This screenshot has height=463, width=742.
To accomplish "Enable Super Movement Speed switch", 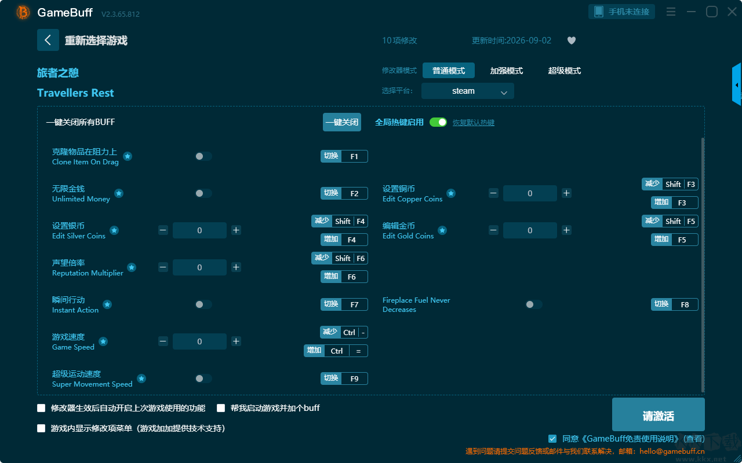I will pyautogui.click(x=203, y=379).
